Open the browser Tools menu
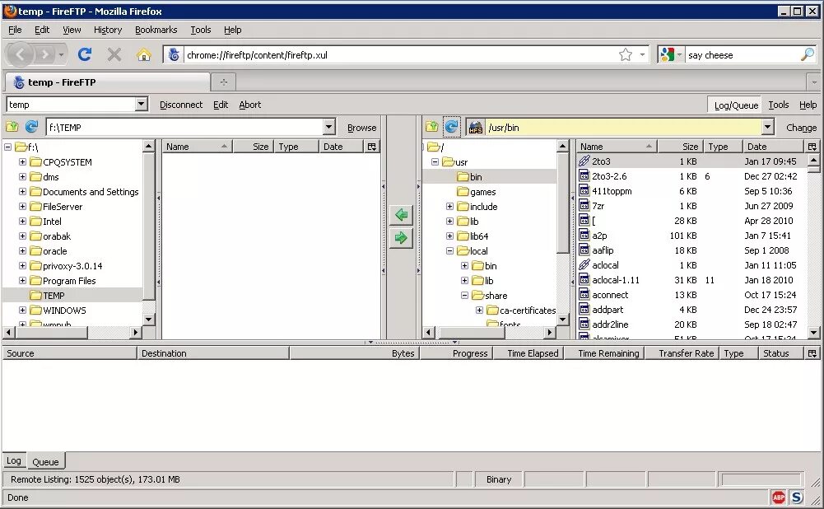 point(200,30)
